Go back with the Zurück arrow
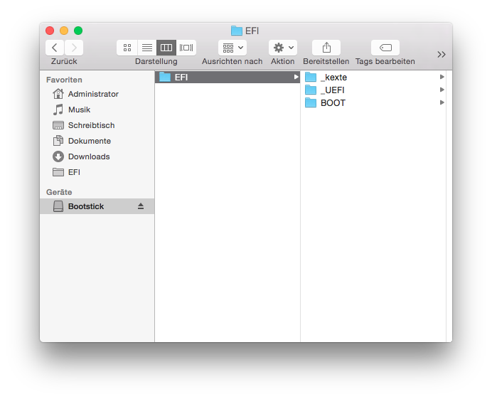This screenshot has width=492, height=399. click(x=55, y=48)
